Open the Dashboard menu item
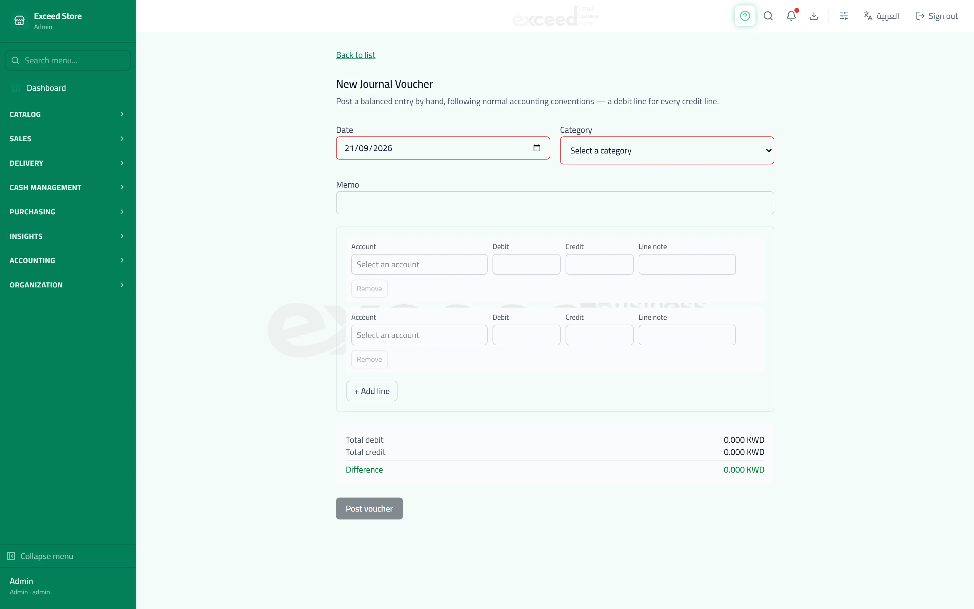The height and width of the screenshot is (609, 974). tap(67, 88)
